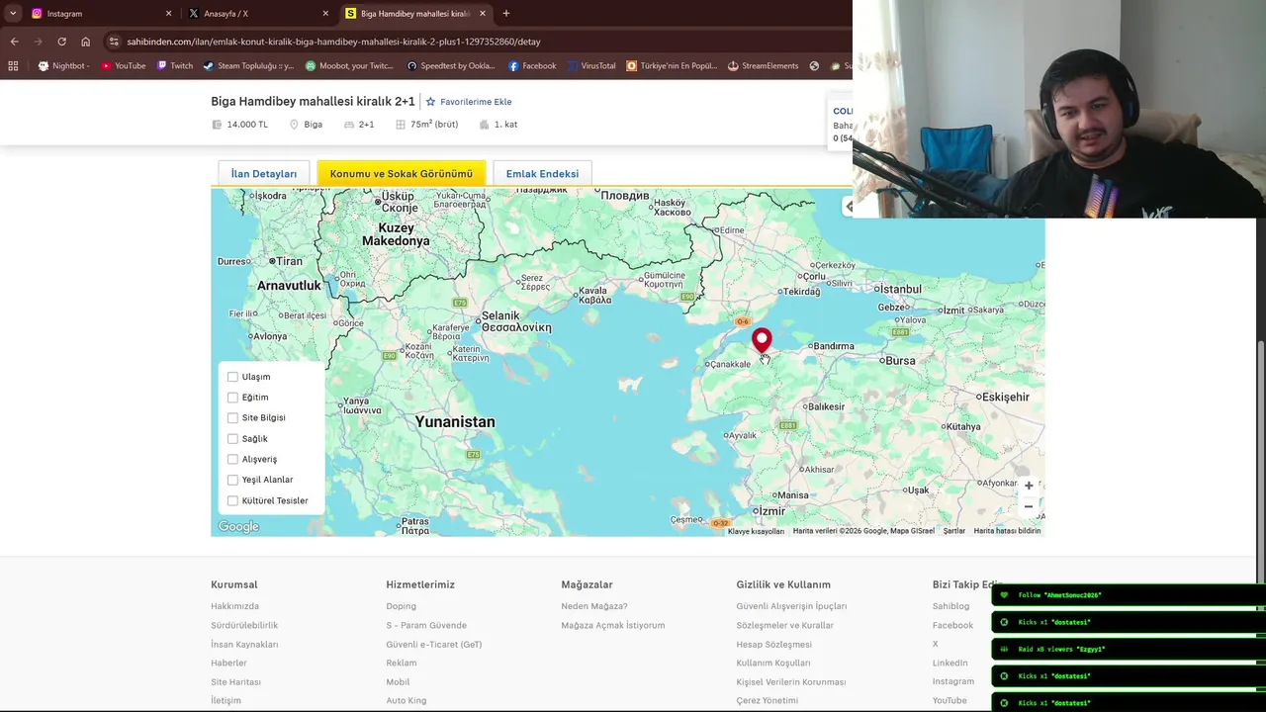Open the Sözleşmeler ve Kurallar link
This screenshot has width=1266, height=712.
pos(785,625)
